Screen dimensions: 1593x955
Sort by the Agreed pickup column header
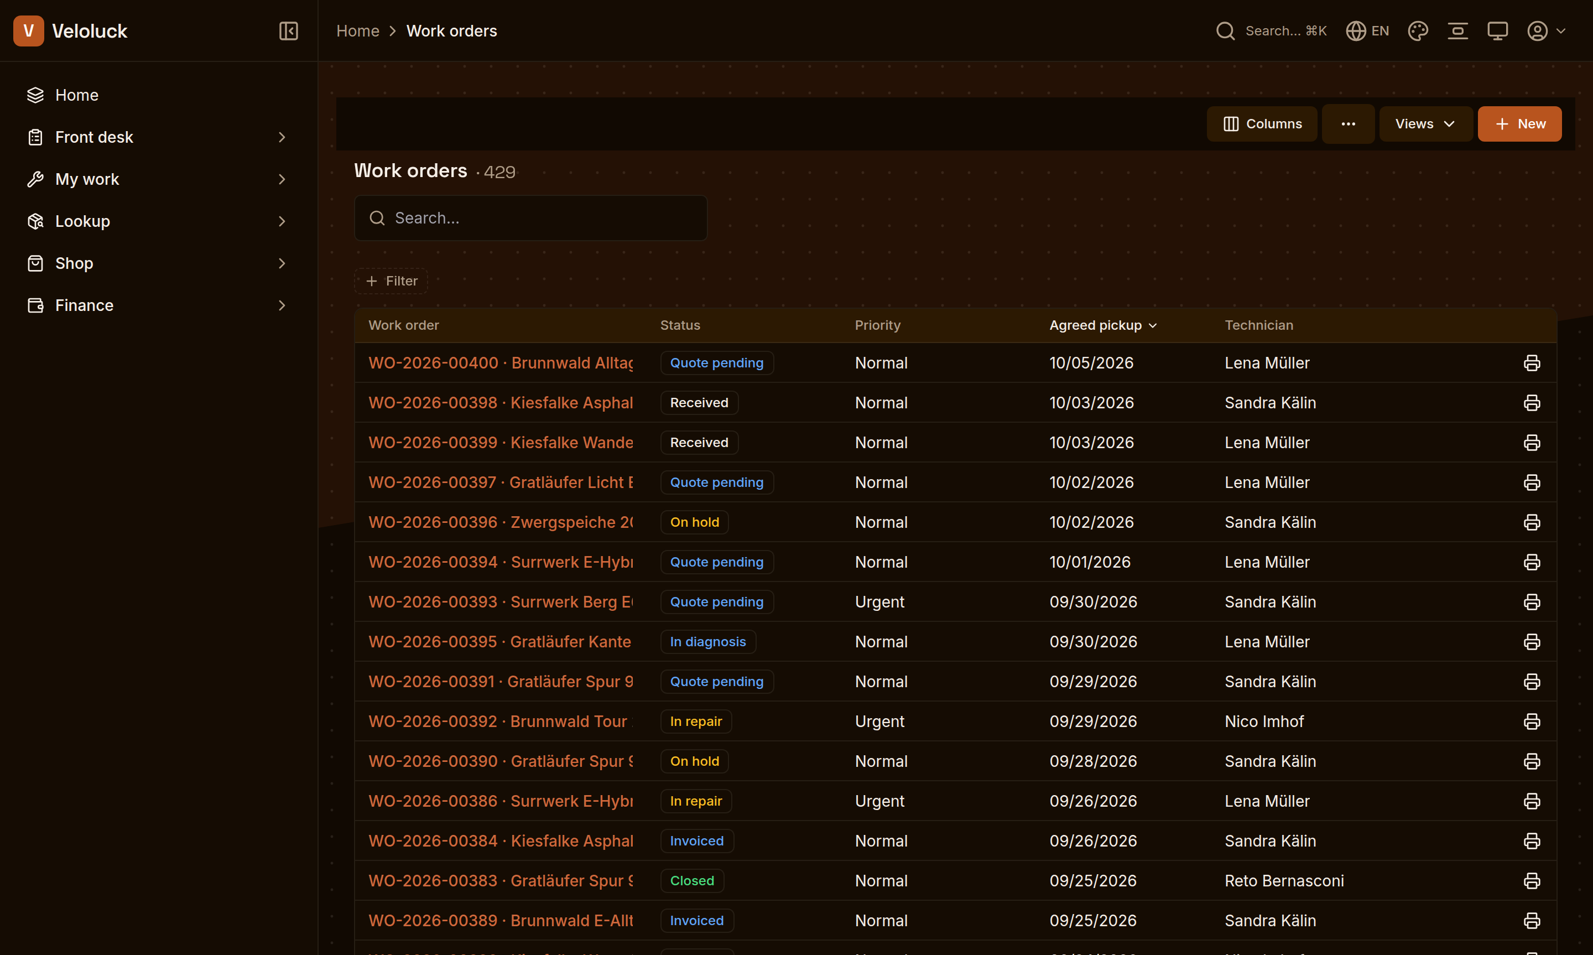[1102, 325]
